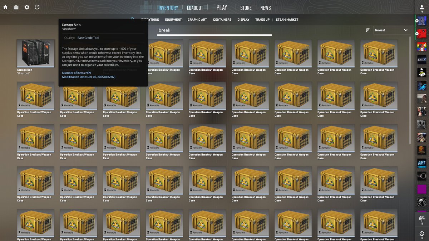The width and height of the screenshot is (429, 241).
Task: Click the sort order icon beside Newest
Action: pos(368,30)
